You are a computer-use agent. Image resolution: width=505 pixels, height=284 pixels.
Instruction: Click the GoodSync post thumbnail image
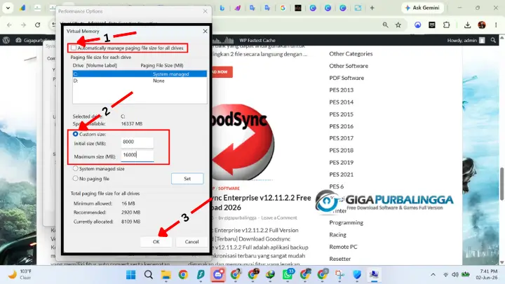(243, 142)
